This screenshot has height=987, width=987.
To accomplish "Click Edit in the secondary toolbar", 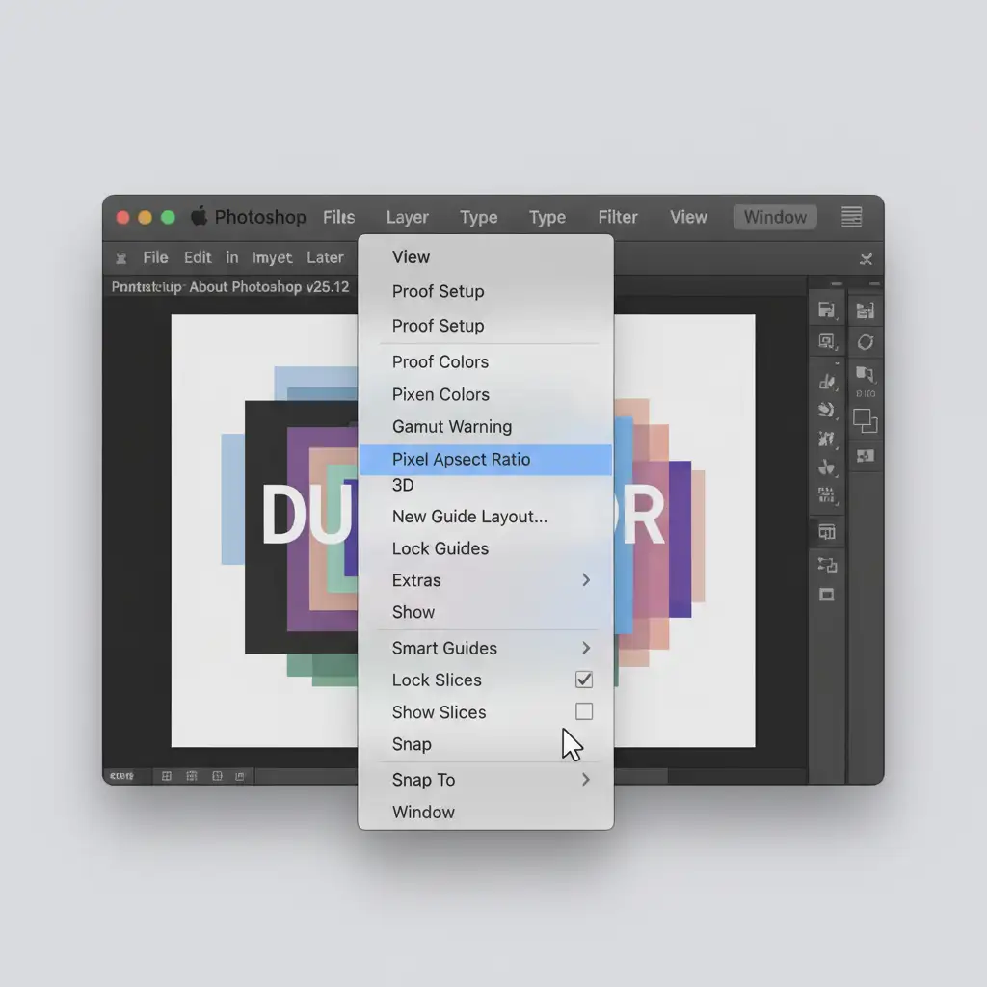I will click(198, 257).
